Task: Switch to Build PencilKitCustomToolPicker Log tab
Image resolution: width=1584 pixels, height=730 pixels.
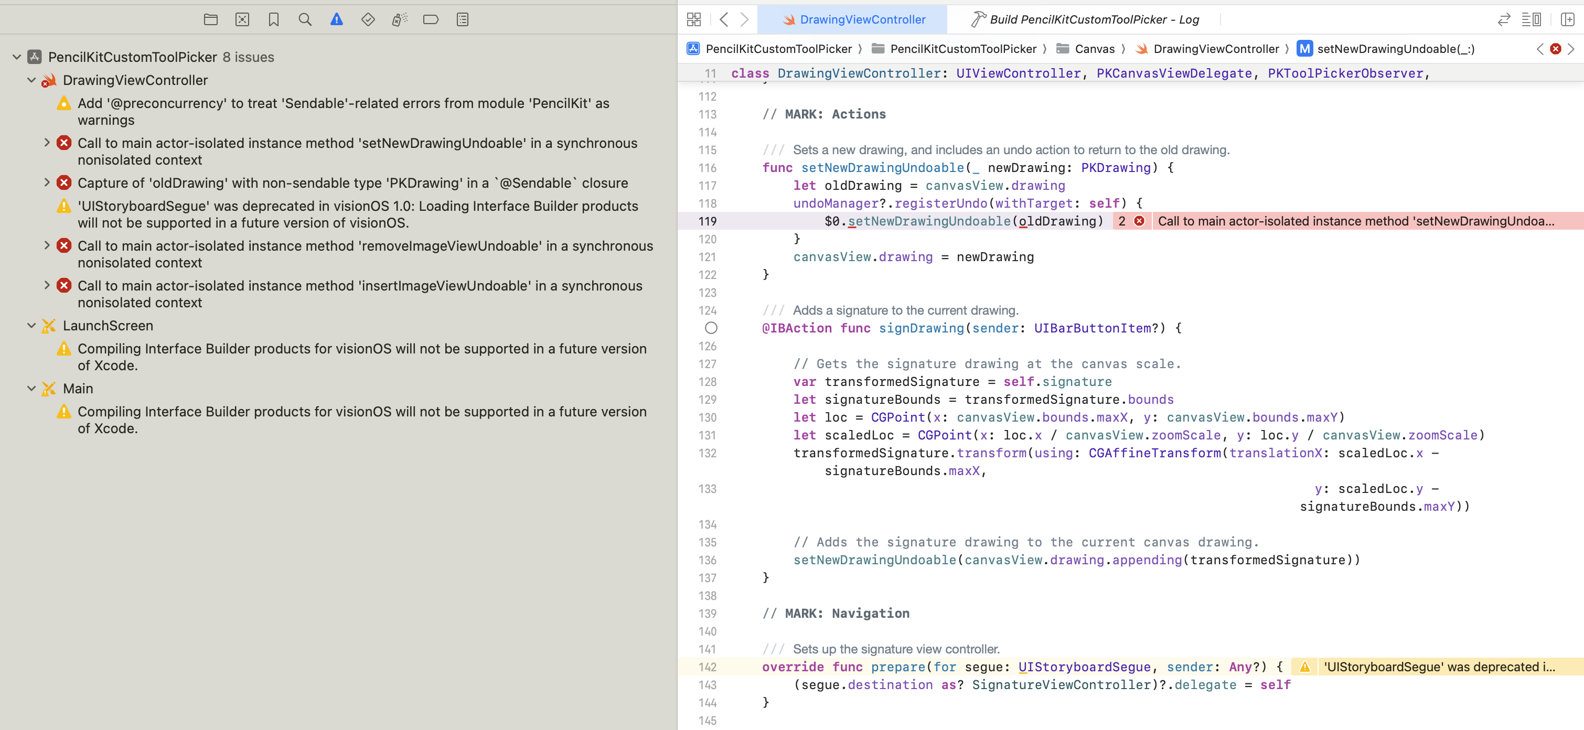Action: click(x=1084, y=20)
